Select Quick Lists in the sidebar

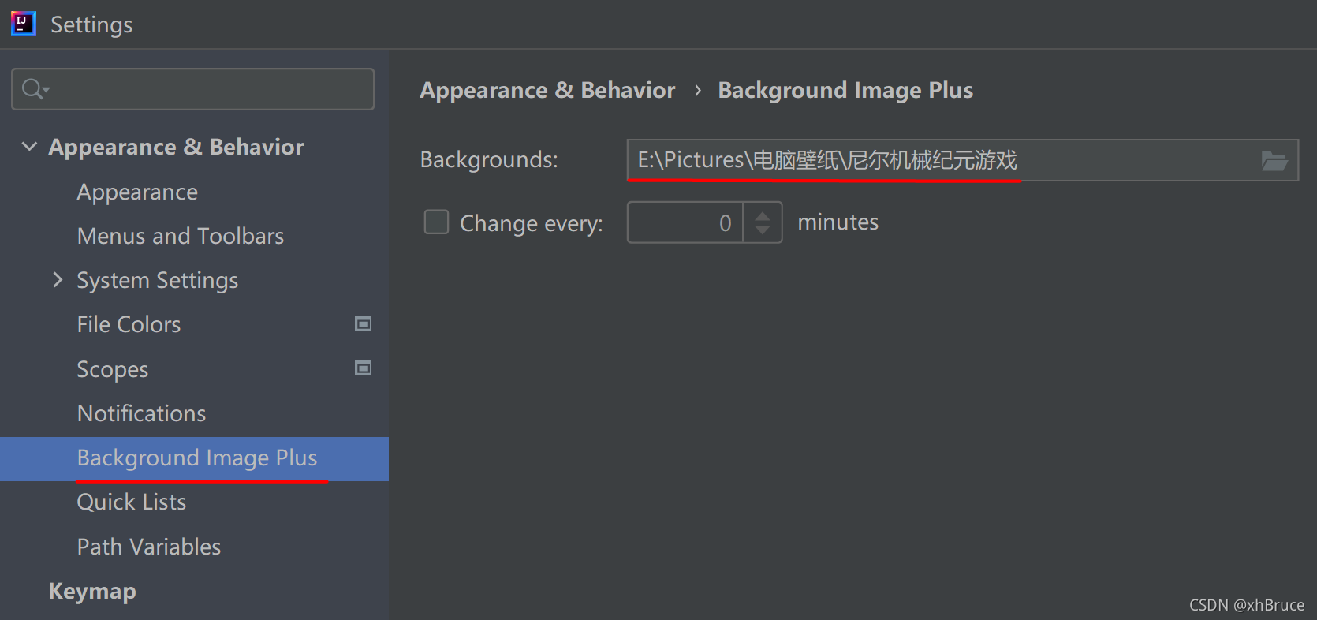point(131,501)
